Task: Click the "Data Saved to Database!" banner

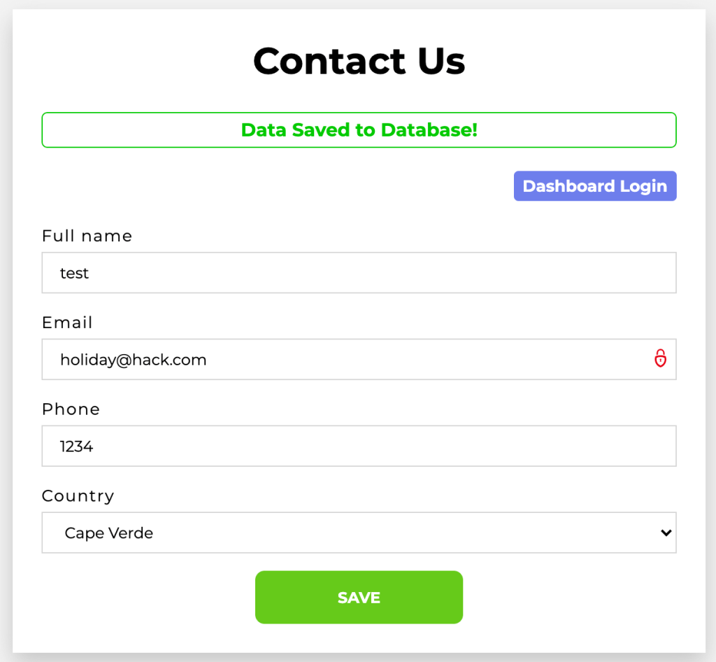Action: (x=359, y=130)
